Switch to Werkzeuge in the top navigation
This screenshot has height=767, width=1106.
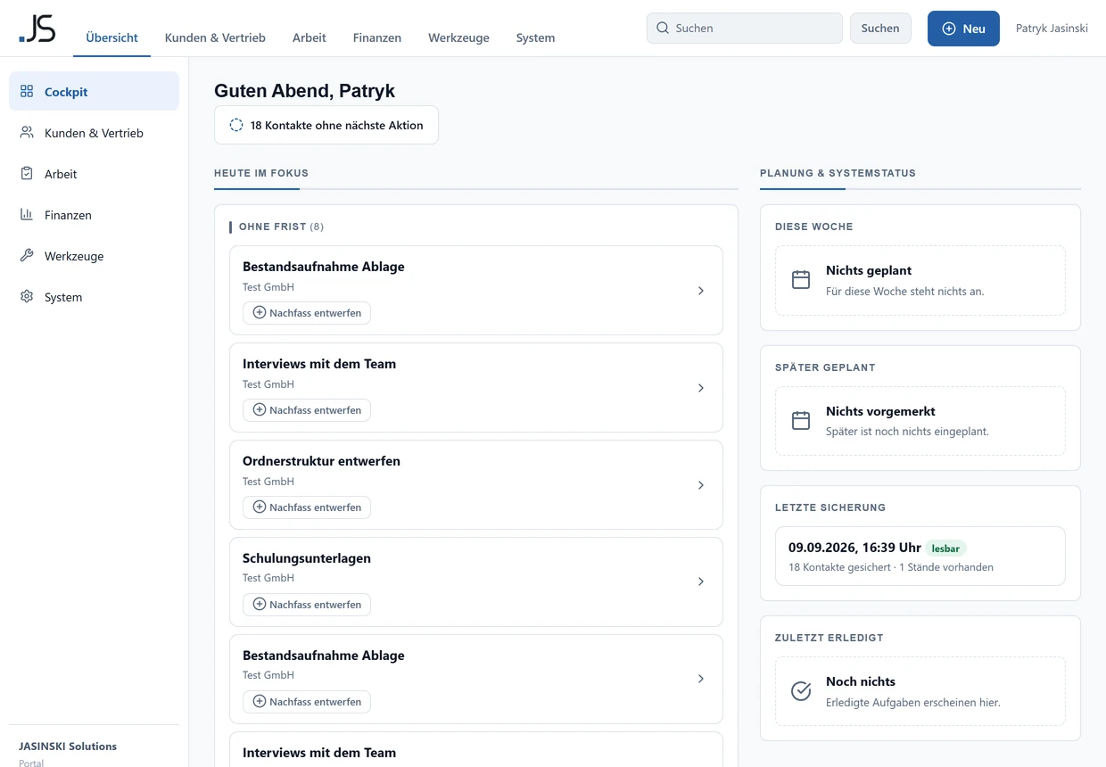click(458, 37)
